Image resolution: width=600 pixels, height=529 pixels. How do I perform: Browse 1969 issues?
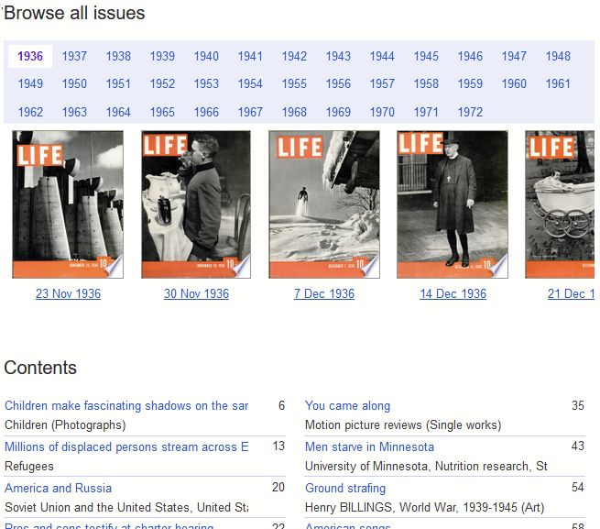coord(338,112)
